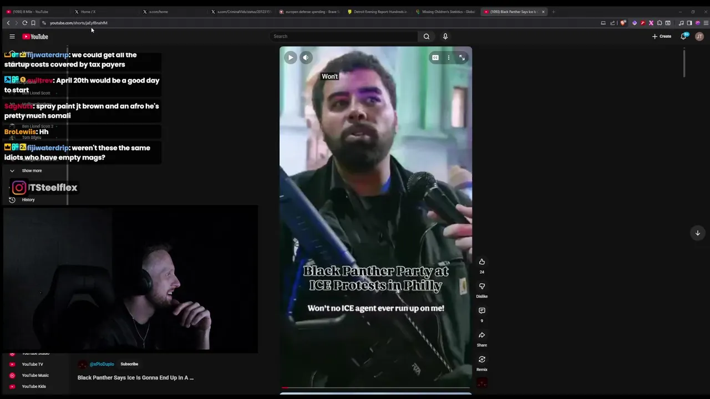Open the JT account avatar menu
710x399 pixels.
[699, 37]
